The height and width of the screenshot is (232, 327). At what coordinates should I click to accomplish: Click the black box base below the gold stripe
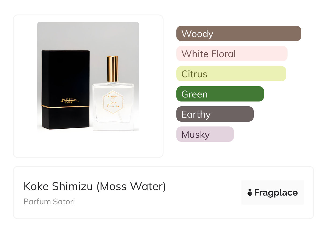pyautogui.click(x=66, y=118)
